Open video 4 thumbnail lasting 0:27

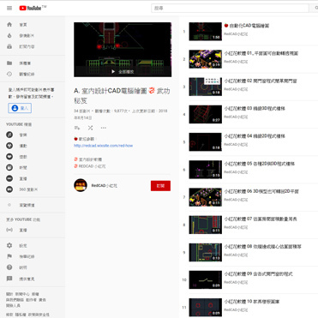point(205,114)
